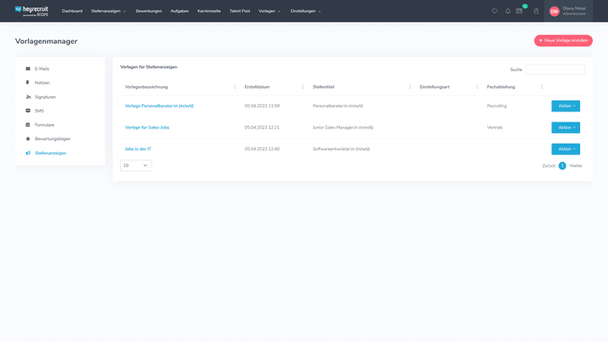Click Neue Vorlage erstellen button

pos(562,41)
